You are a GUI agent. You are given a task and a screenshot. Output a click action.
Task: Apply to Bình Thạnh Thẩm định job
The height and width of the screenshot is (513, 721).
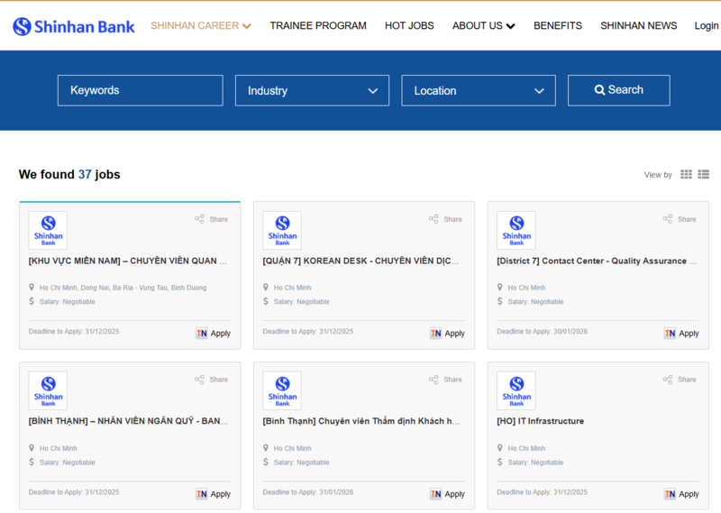tap(447, 494)
